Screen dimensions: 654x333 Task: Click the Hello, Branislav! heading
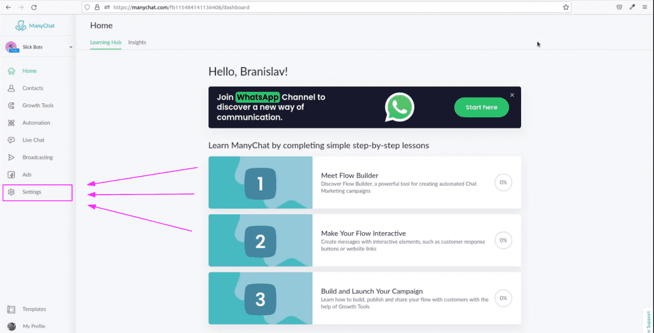pos(248,71)
